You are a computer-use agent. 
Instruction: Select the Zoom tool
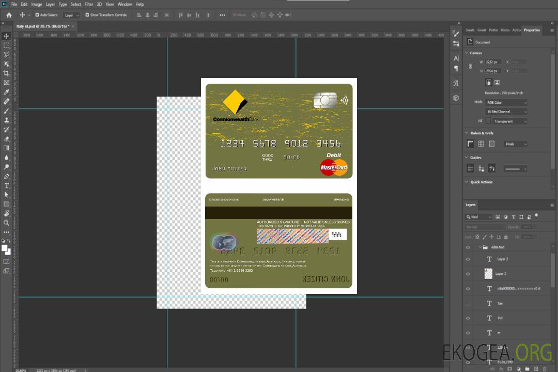tap(6, 223)
